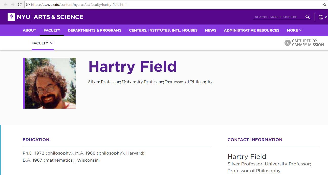Bookmark this page with the star icon

pos(324,4)
